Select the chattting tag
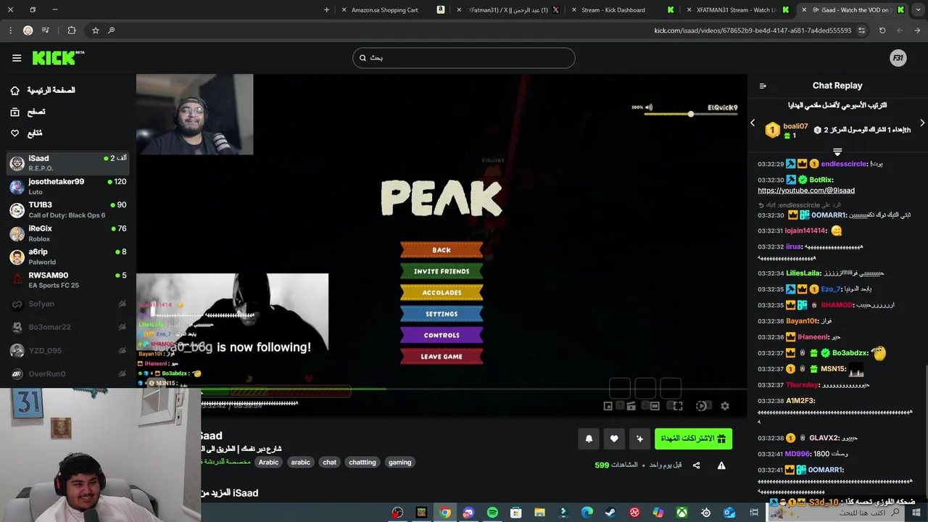Viewport: 928px width, 522px height. click(x=362, y=462)
